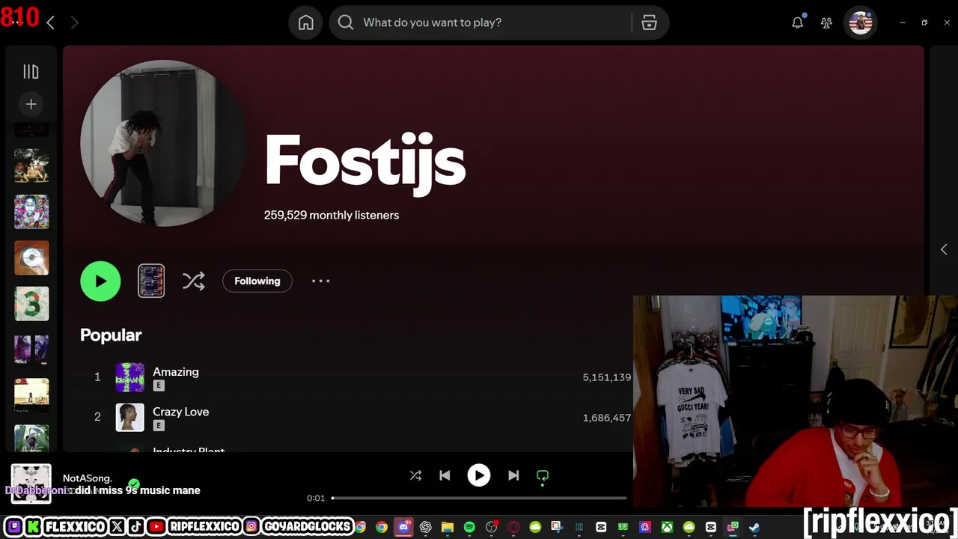The height and width of the screenshot is (539, 958).
Task: Click the Fostijs artist profile photo
Action: point(163,143)
